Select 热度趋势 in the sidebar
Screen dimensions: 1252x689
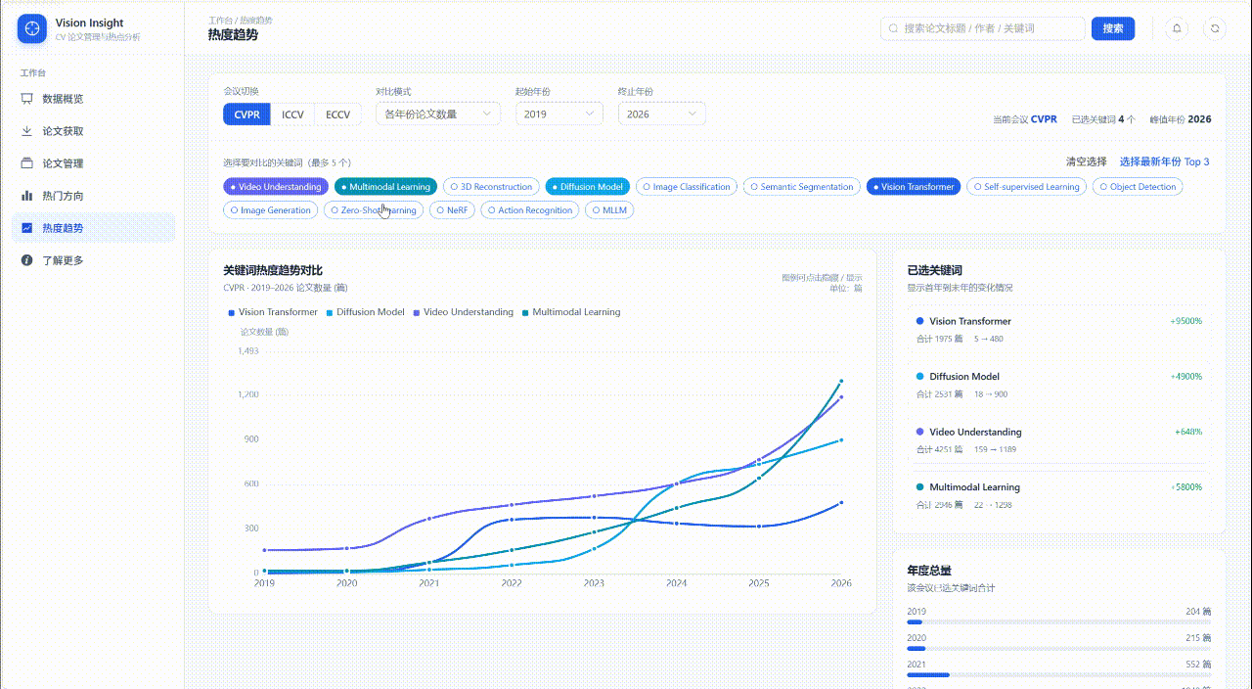(94, 228)
